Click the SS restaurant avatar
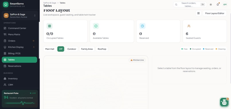The image size is (231, 109). point(6,15)
